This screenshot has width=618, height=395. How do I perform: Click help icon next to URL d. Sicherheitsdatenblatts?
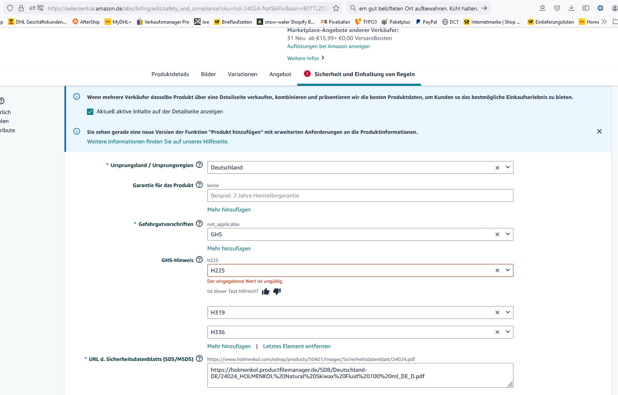(199, 359)
